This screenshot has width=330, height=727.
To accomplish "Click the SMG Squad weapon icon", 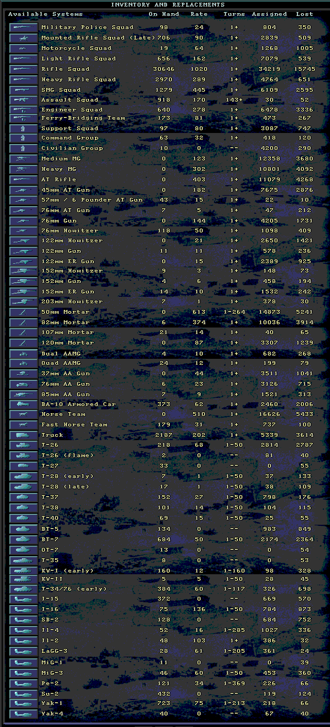I will coord(24,90).
